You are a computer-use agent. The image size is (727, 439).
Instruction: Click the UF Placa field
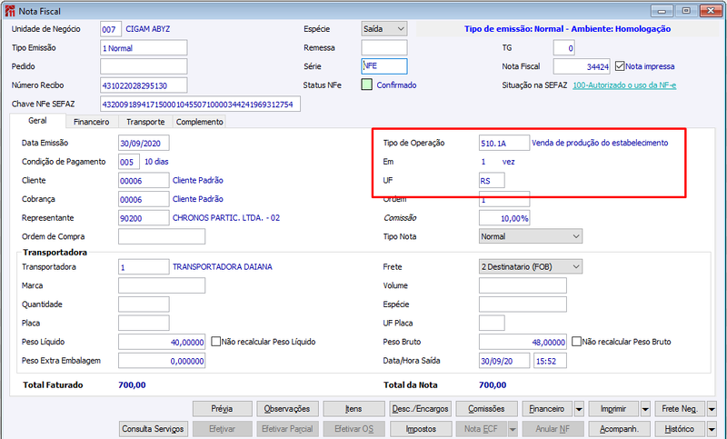pos(492,323)
